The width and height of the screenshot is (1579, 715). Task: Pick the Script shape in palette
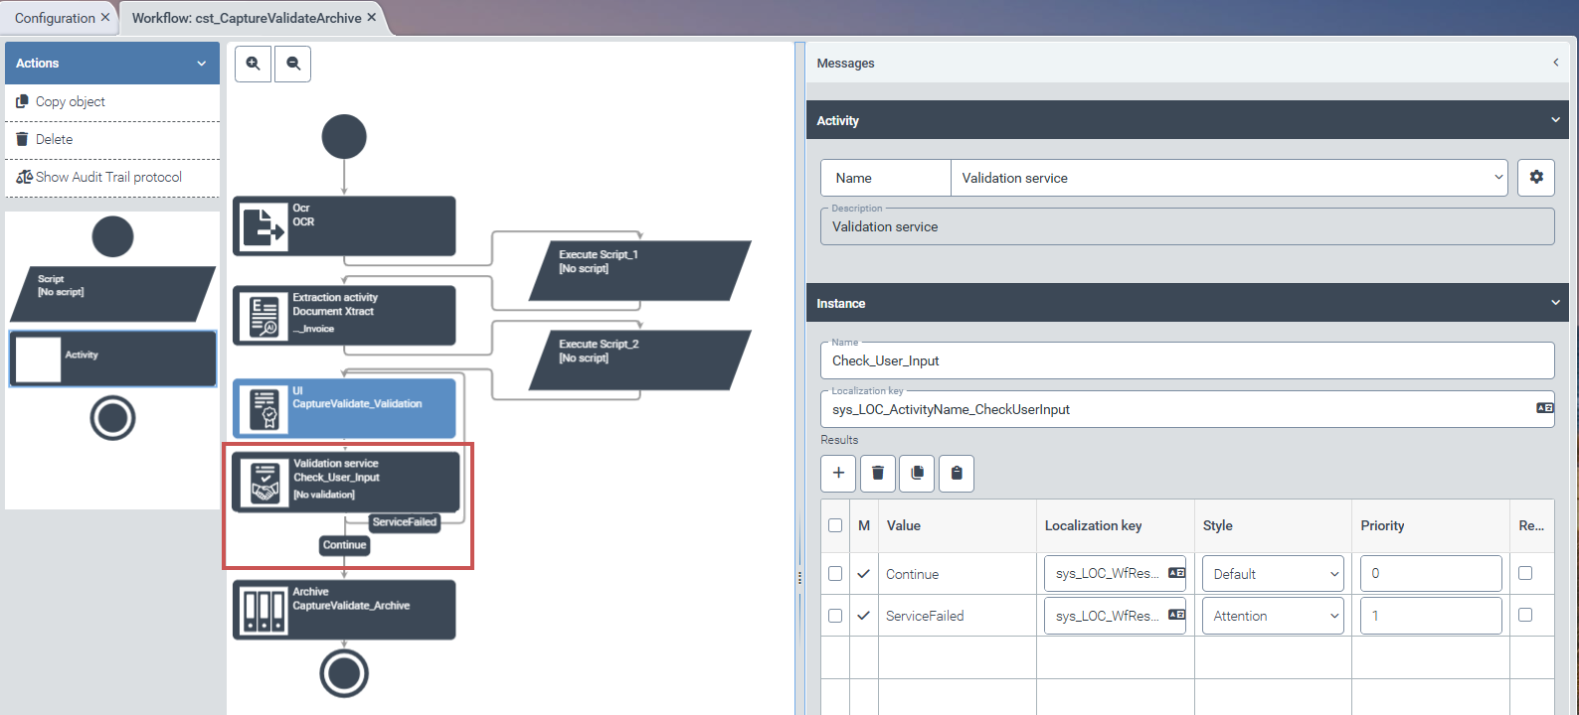pyautogui.click(x=112, y=294)
